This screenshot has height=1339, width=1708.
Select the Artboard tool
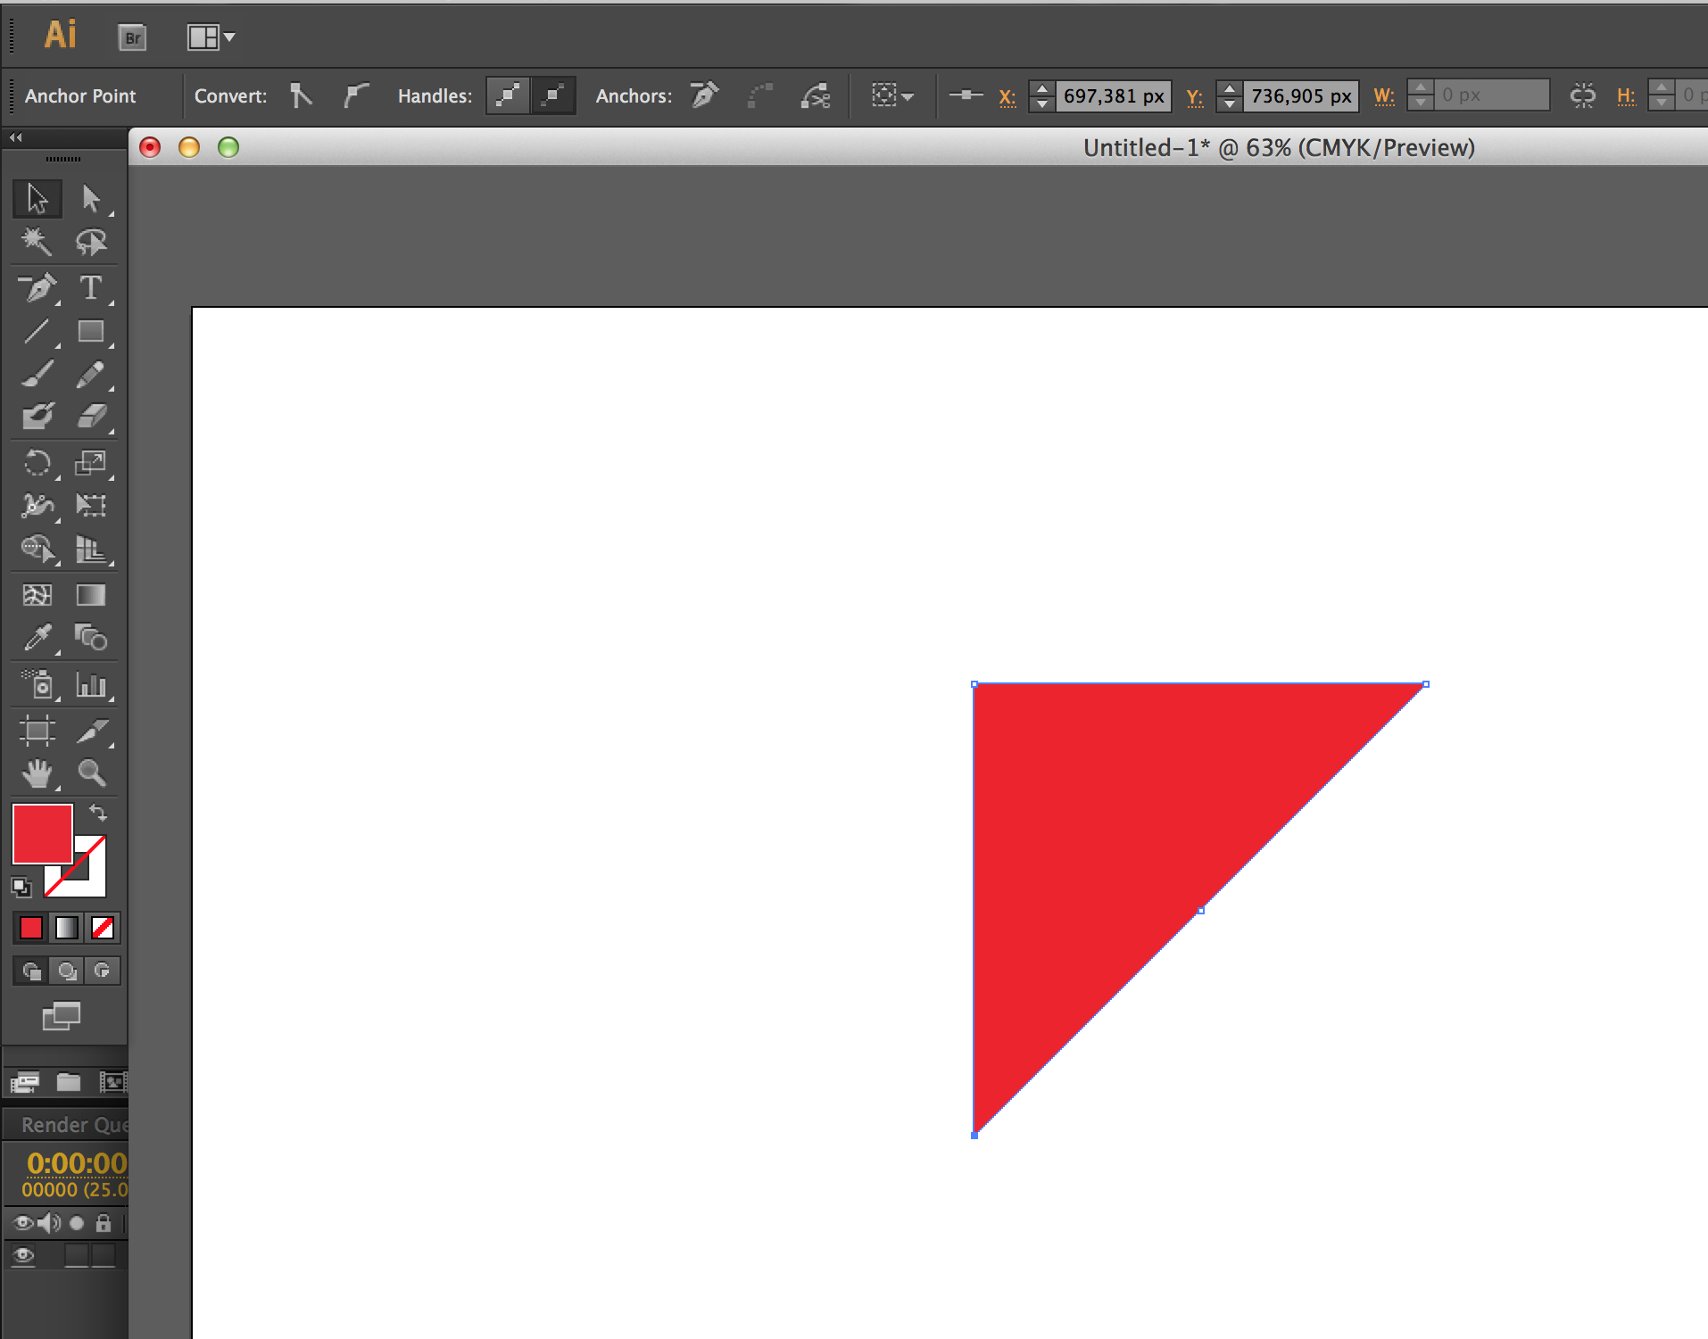37,731
